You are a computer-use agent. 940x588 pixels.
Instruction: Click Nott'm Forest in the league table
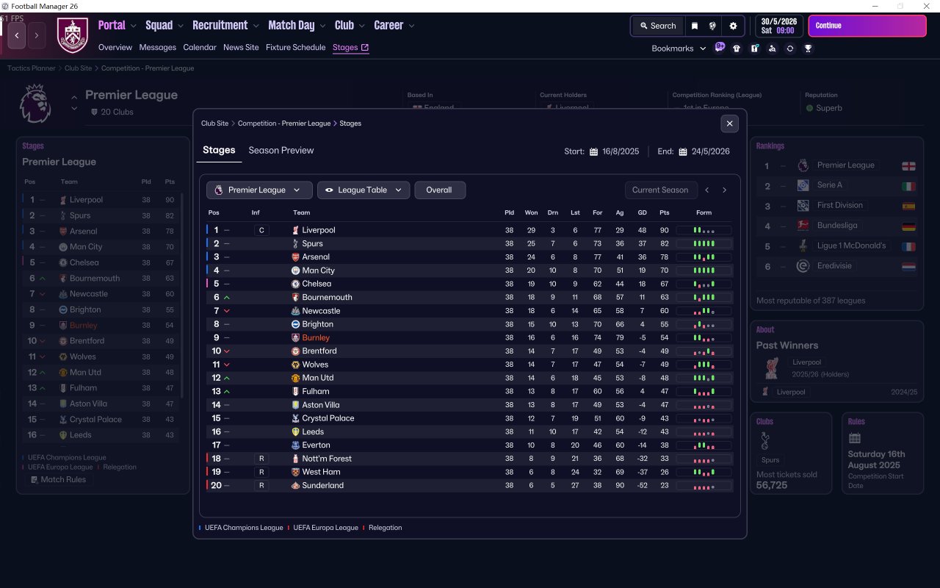(327, 459)
